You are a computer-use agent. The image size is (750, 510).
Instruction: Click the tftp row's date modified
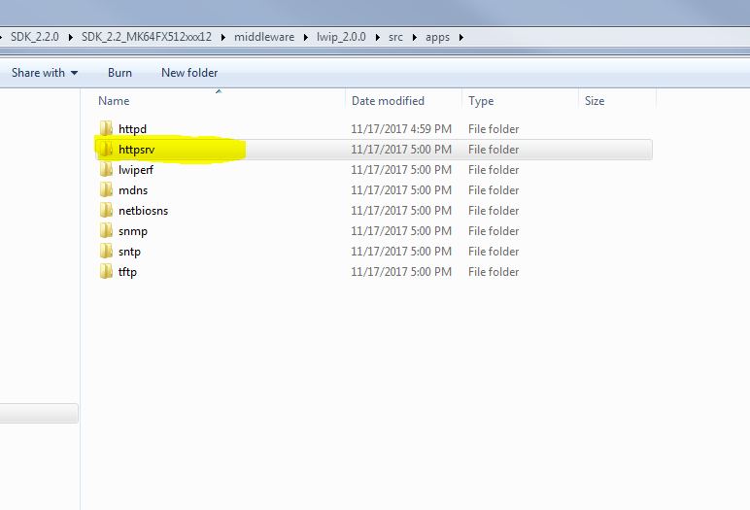pyautogui.click(x=401, y=272)
